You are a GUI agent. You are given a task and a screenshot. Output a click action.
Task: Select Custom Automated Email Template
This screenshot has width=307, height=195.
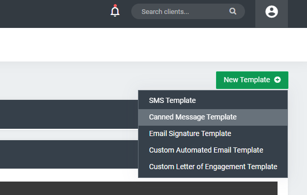[213, 151]
